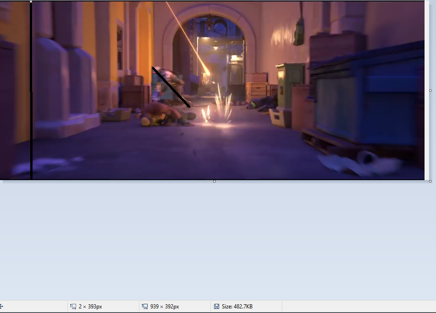Click the canvas bottom-right corner handle
The width and height of the screenshot is (436, 313).
coord(430,181)
